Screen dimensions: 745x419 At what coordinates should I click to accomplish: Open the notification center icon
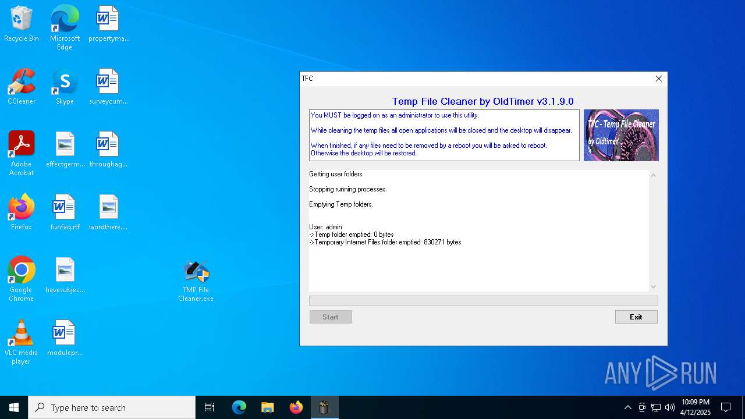click(726, 407)
